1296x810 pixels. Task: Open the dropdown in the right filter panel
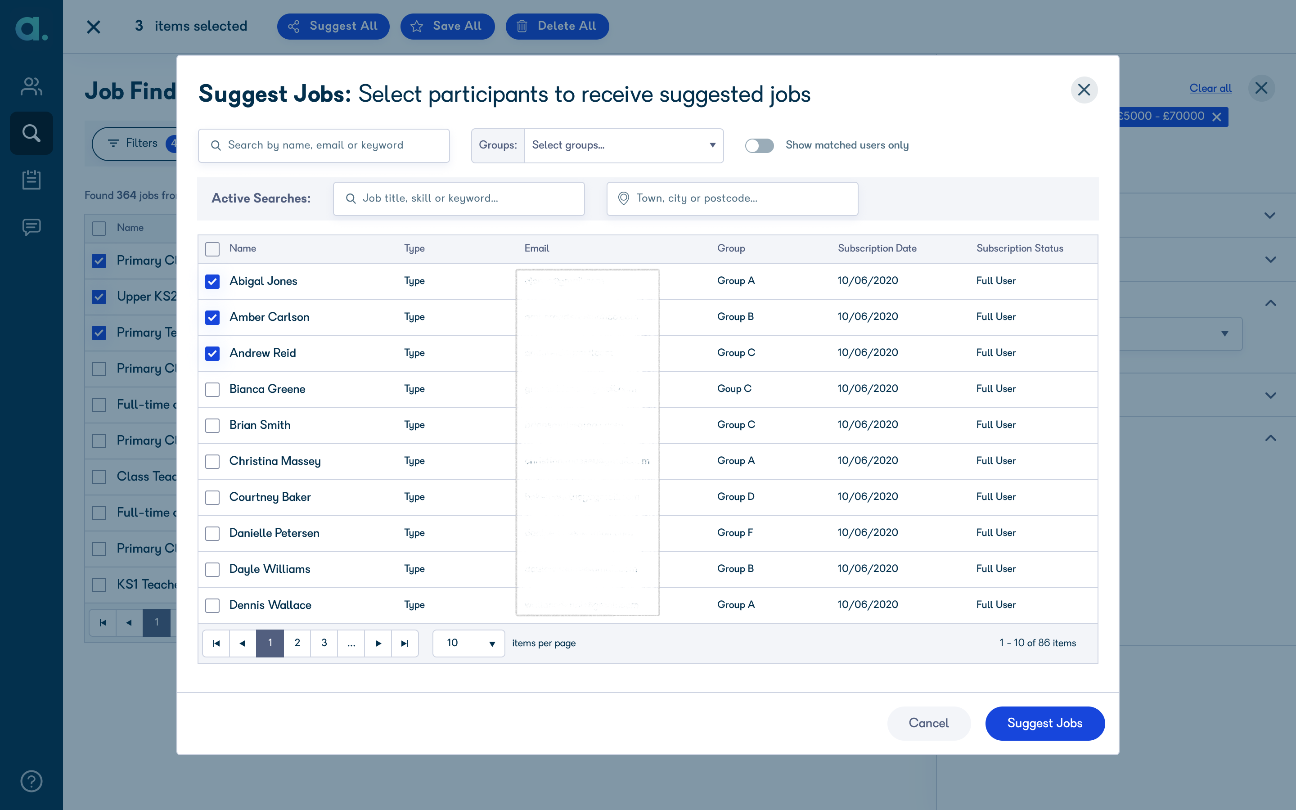click(x=1181, y=334)
